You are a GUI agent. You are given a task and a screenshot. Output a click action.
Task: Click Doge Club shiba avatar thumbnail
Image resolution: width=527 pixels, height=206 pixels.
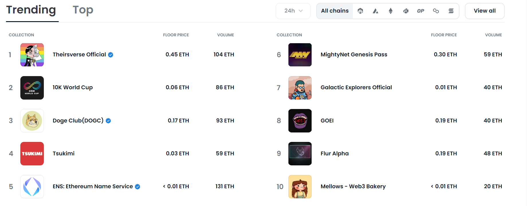click(32, 121)
